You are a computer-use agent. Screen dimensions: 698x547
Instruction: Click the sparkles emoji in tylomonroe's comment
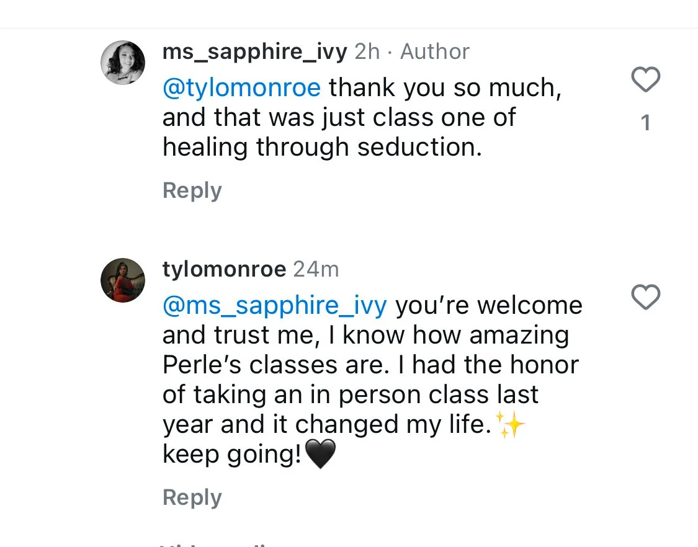(x=510, y=425)
